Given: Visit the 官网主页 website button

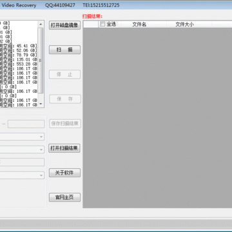Looking at the screenshot, I should pyautogui.click(x=64, y=197).
